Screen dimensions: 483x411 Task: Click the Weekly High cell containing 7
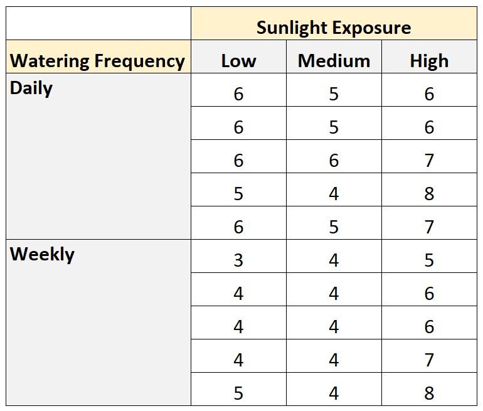tap(430, 356)
